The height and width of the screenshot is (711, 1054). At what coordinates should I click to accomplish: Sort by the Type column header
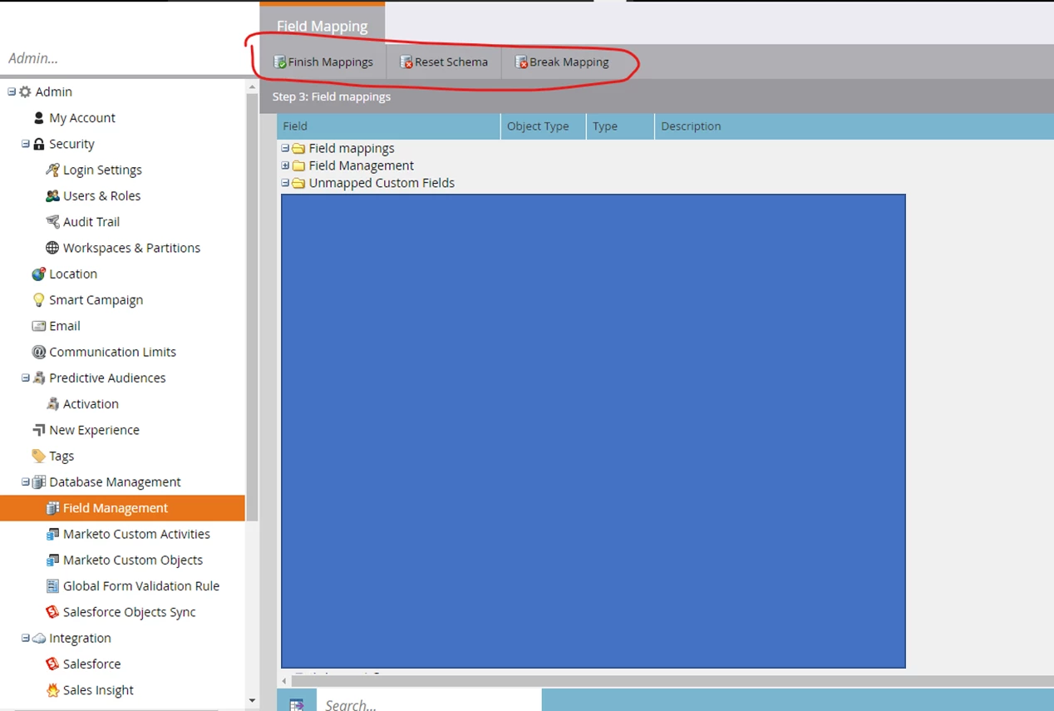click(620, 126)
